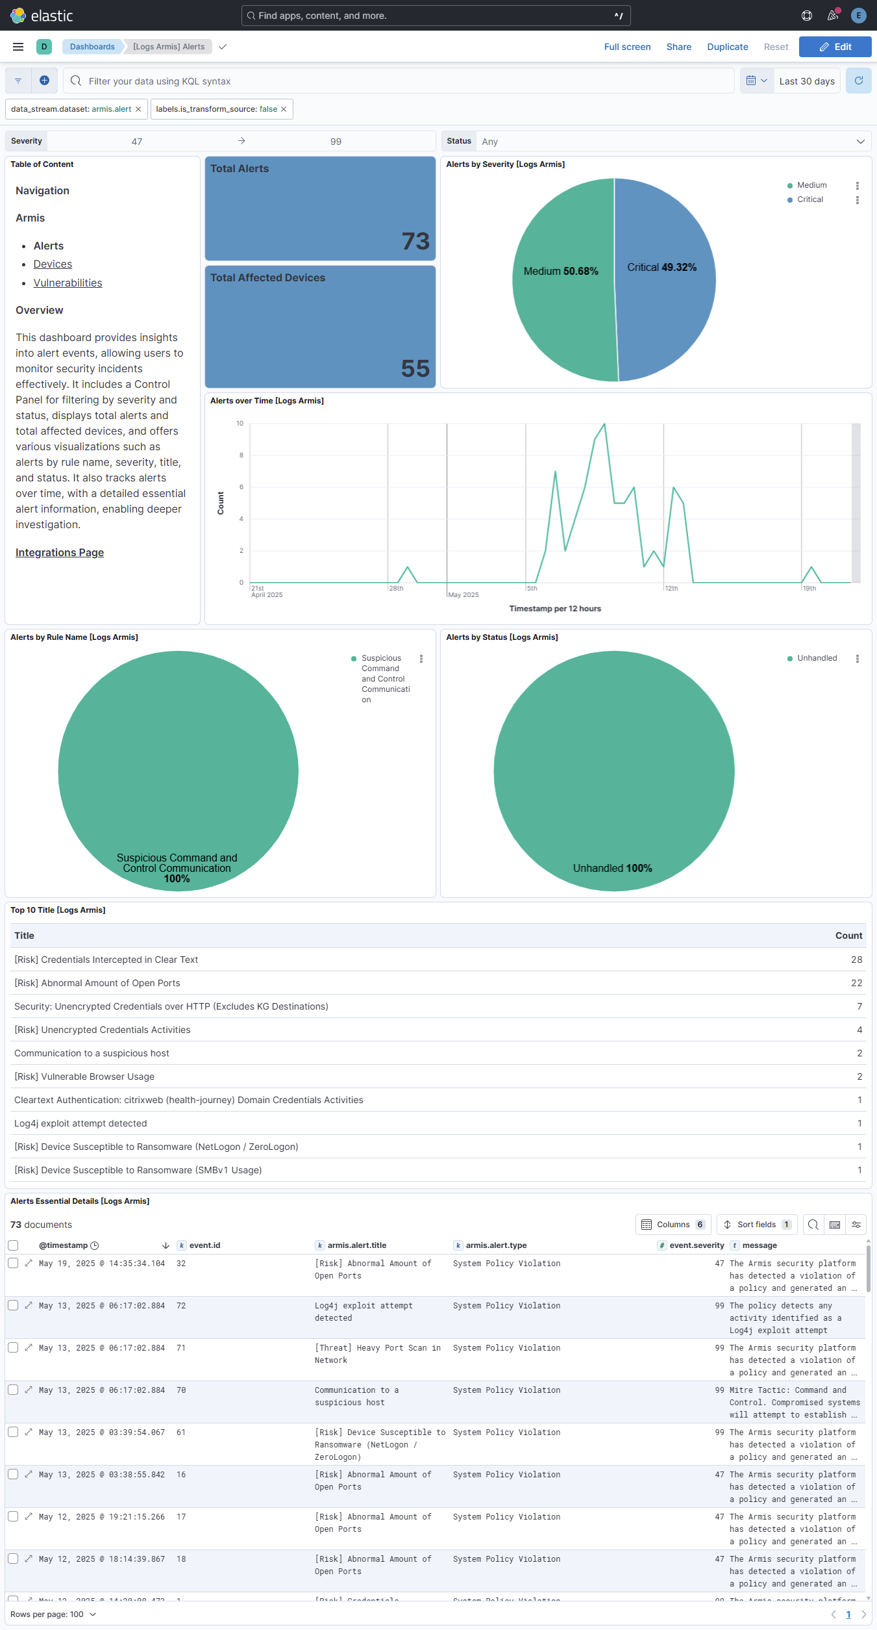This screenshot has width=877, height=1630.
Task: Search within the Alerts Essential Details table
Action: click(813, 1225)
